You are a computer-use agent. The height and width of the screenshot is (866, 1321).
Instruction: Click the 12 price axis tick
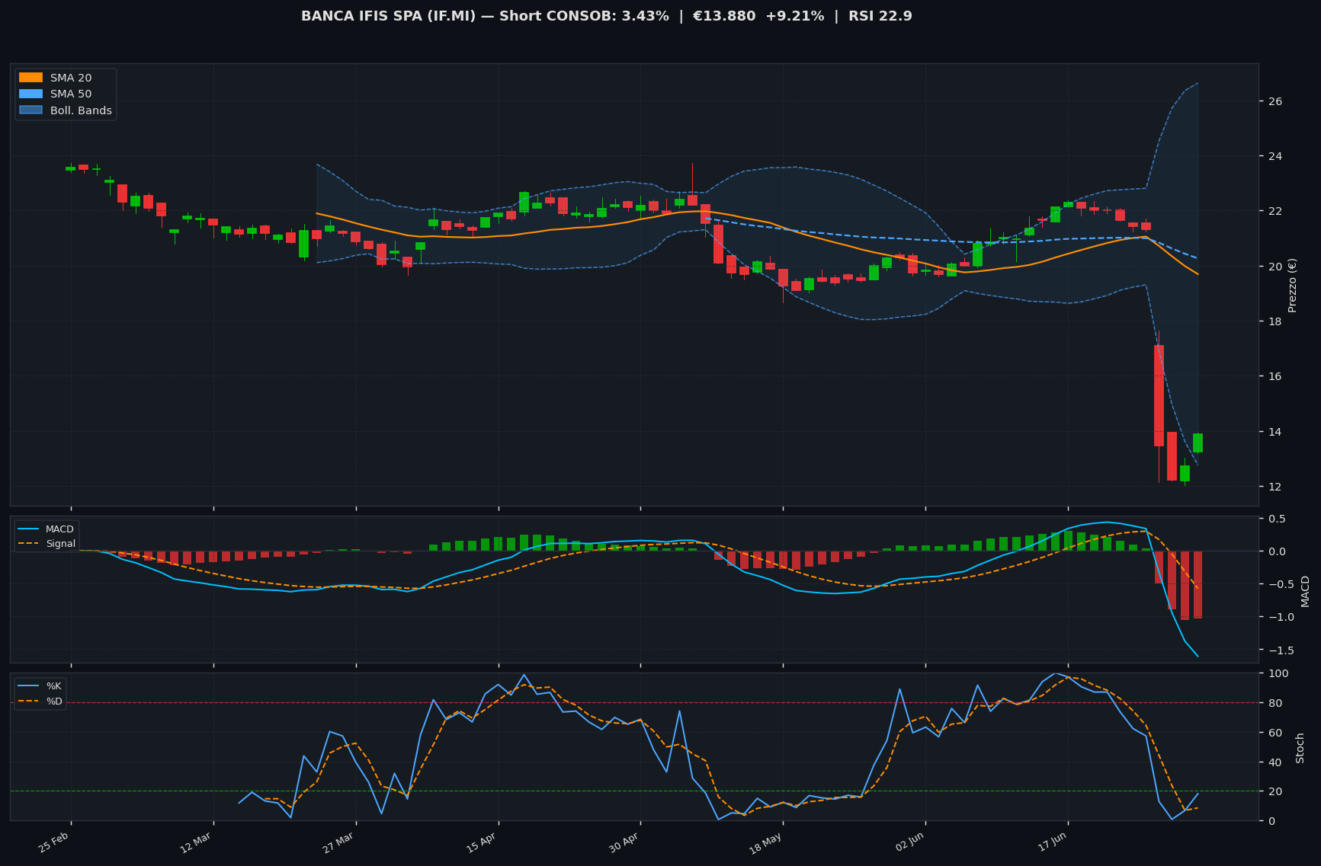pos(1275,487)
